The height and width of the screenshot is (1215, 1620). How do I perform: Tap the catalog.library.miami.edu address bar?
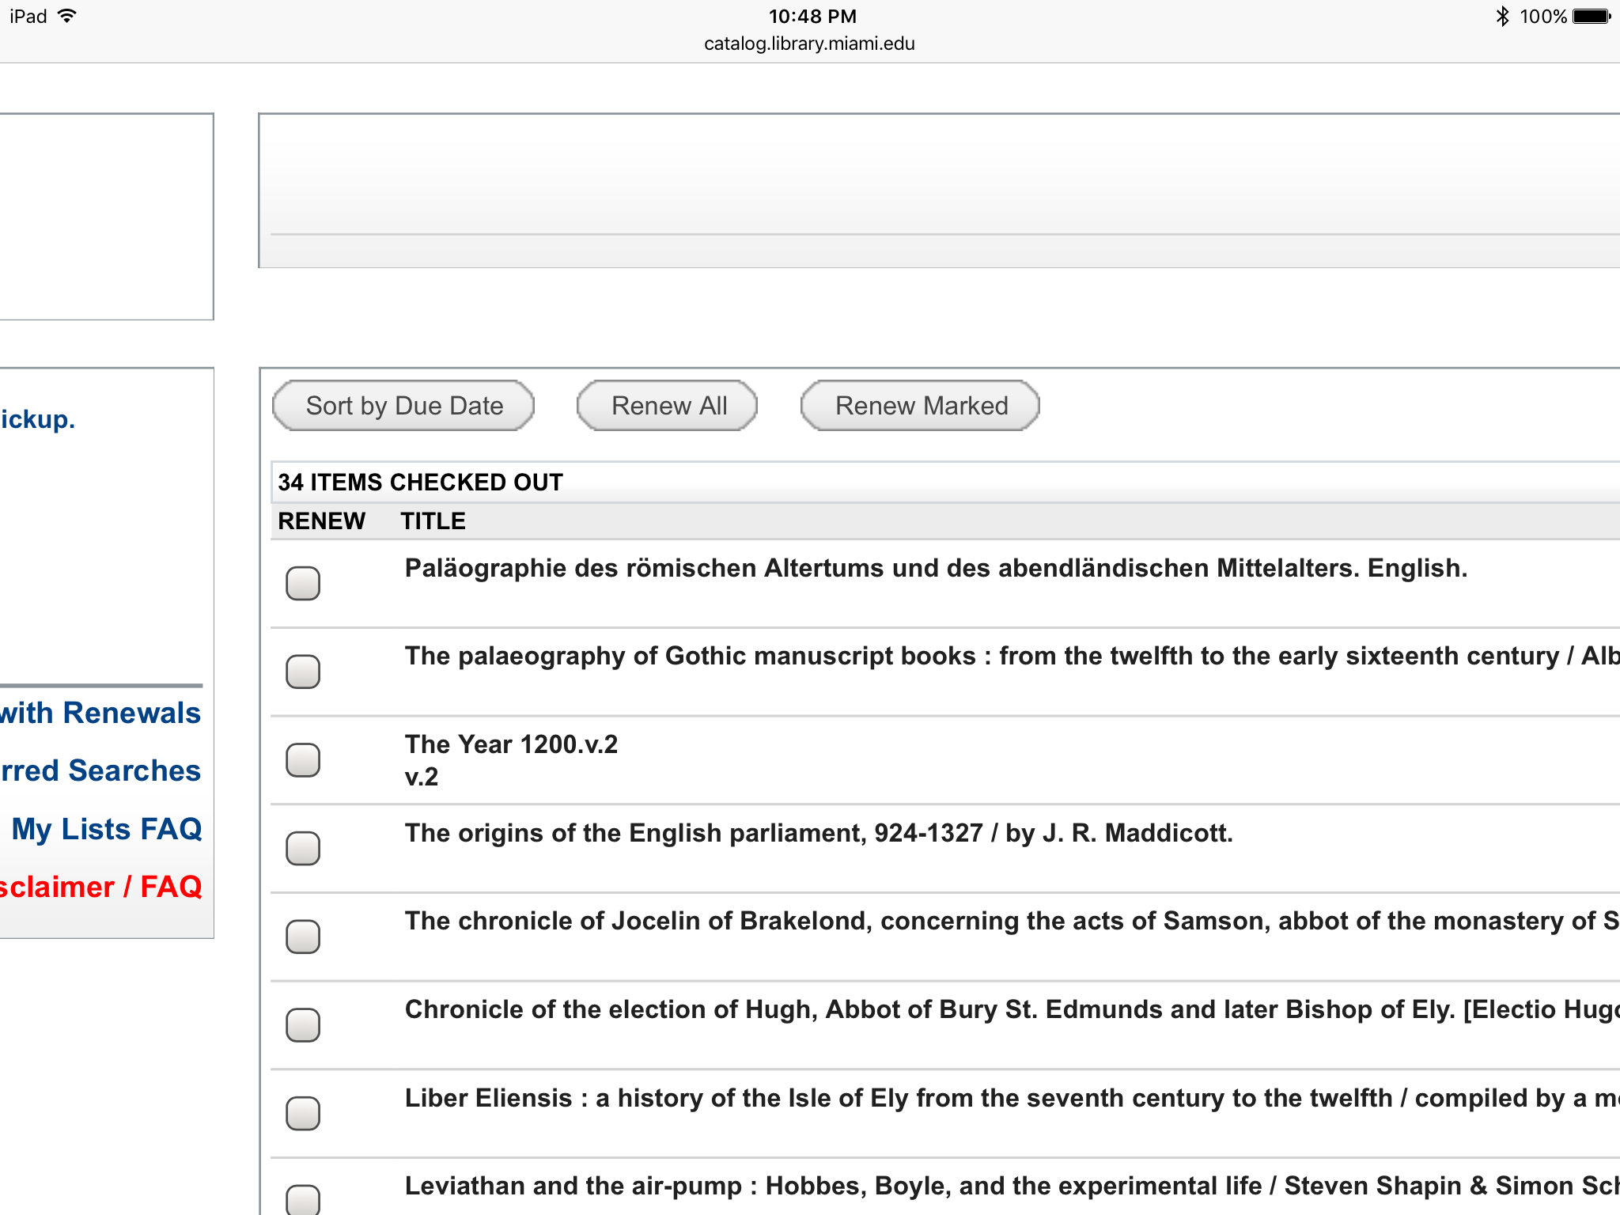coord(809,44)
